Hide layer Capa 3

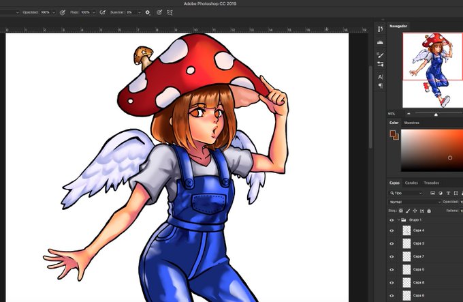point(392,243)
